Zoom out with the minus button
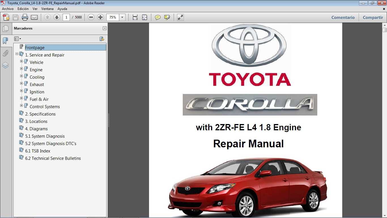387x218 pixels. click(x=91, y=17)
